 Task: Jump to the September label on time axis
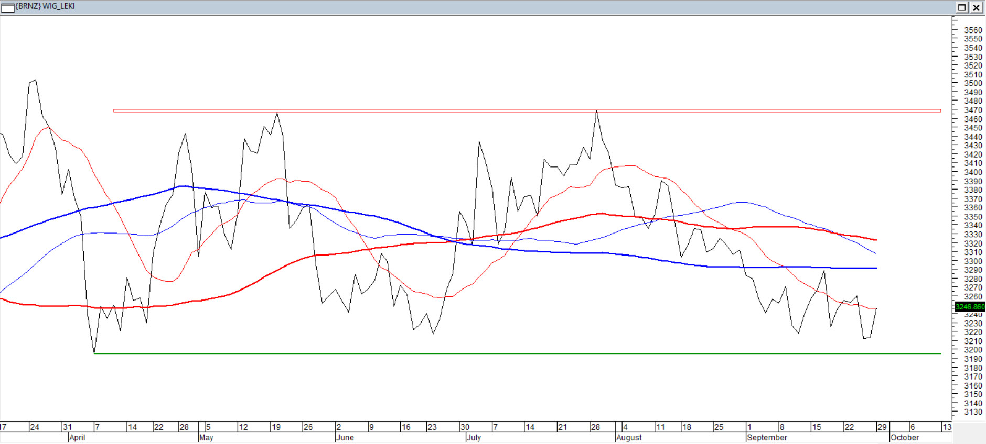pos(767,438)
